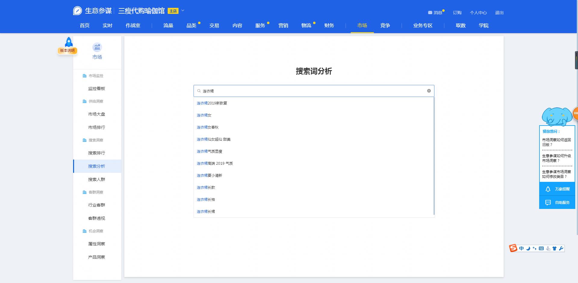578x283 pixels.
Task: Open the 自助服务 self-service chat icon
Action: point(548,202)
